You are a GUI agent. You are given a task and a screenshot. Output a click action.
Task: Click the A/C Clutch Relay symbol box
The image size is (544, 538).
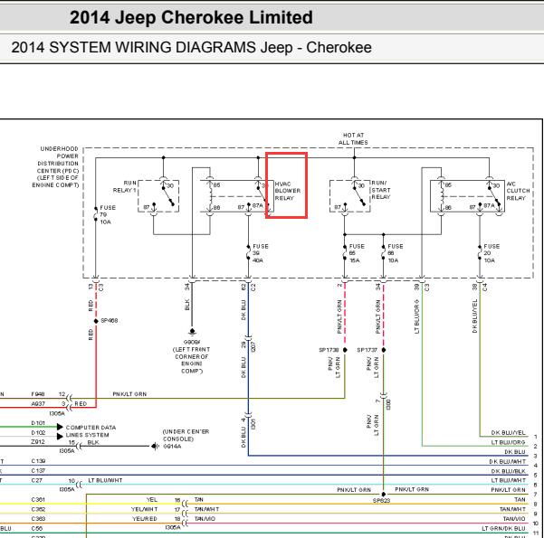(467, 196)
